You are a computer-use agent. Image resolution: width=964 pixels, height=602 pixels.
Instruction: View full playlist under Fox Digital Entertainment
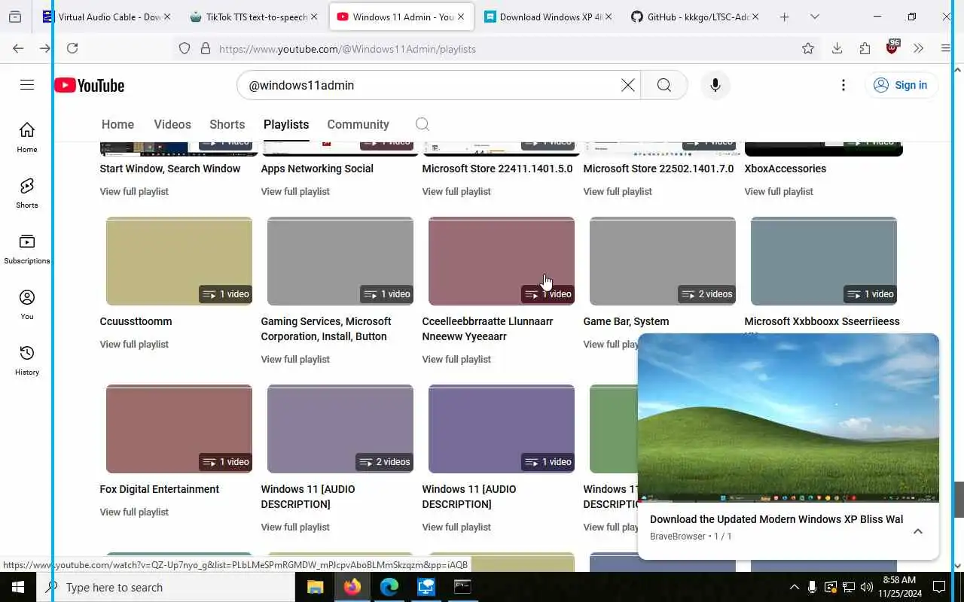(134, 512)
